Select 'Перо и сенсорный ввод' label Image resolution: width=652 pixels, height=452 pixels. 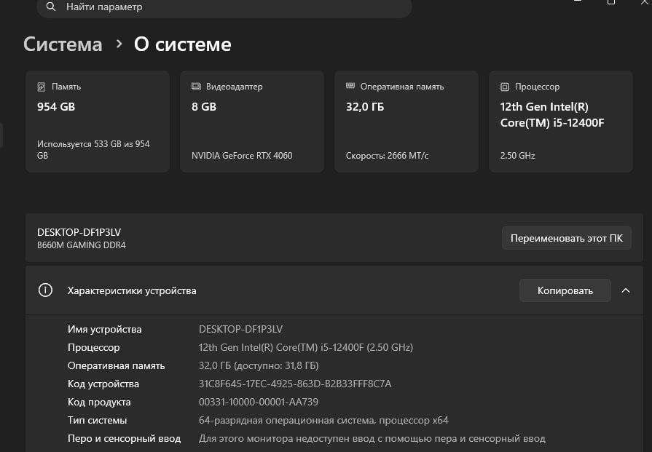125,439
